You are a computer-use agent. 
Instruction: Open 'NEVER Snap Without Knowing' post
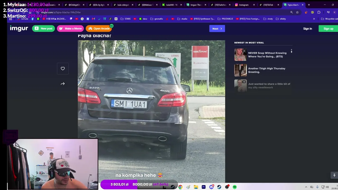click(267, 55)
